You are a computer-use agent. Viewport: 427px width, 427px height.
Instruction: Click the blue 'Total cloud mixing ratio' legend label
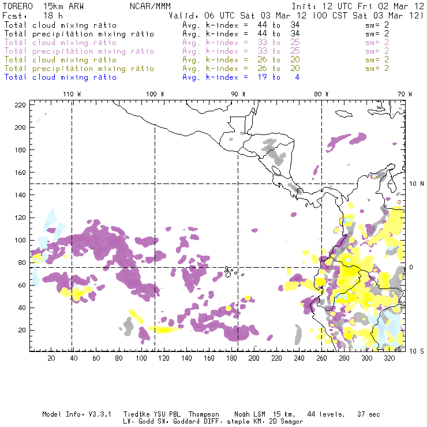click(x=61, y=77)
